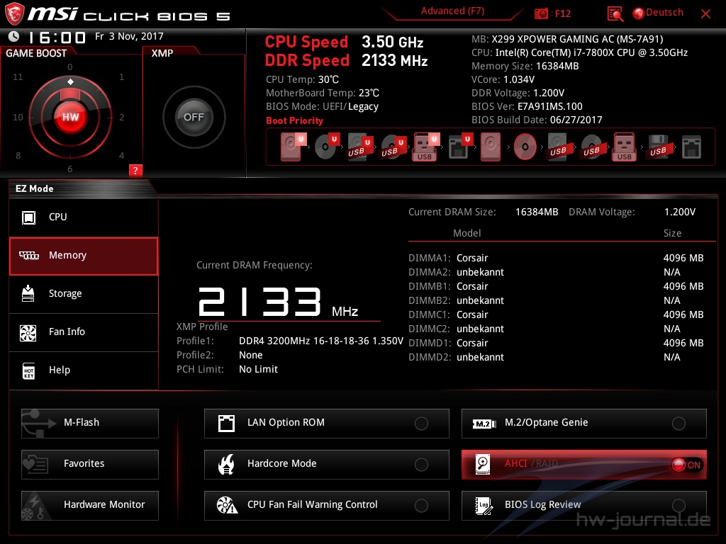The height and width of the screenshot is (544, 726).
Task: Click the clock icon beside 16:00
Action: 14,37
